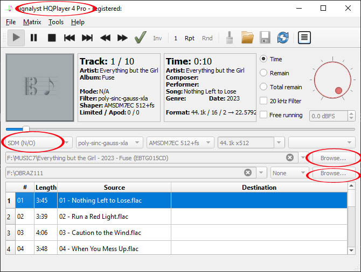Click Browse for the source folder path
Viewport: 361px width, 272px height.
point(333,158)
